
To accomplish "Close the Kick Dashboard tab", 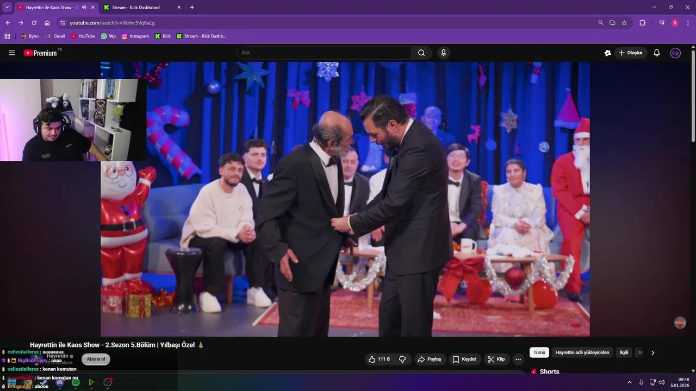I will [x=179, y=8].
